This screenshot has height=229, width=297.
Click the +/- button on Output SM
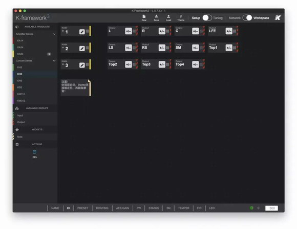point(196,48)
